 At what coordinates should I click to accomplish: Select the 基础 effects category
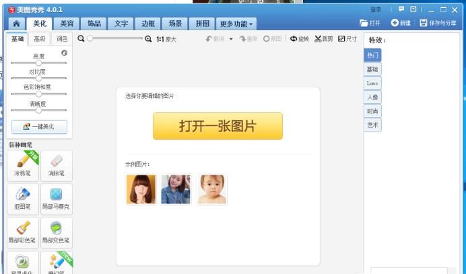pos(372,69)
